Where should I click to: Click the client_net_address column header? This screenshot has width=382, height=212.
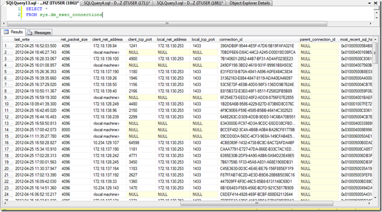point(108,39)
